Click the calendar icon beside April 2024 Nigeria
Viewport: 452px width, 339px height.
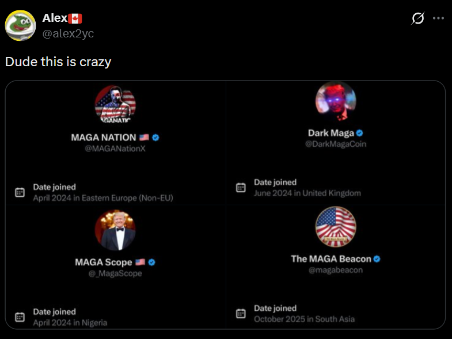[x=20, y=317]
